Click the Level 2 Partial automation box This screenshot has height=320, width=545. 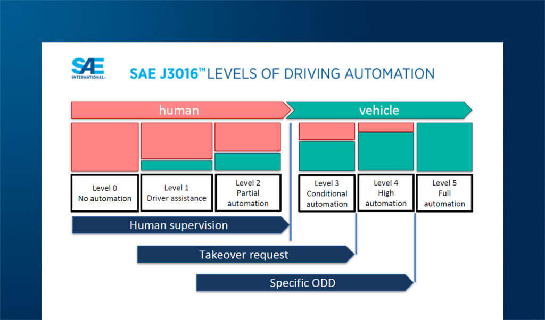pyautogui.click(x=247, y=193)
